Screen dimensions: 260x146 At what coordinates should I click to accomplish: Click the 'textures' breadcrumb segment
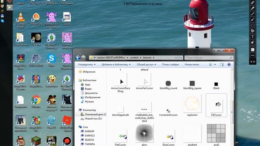147,58
